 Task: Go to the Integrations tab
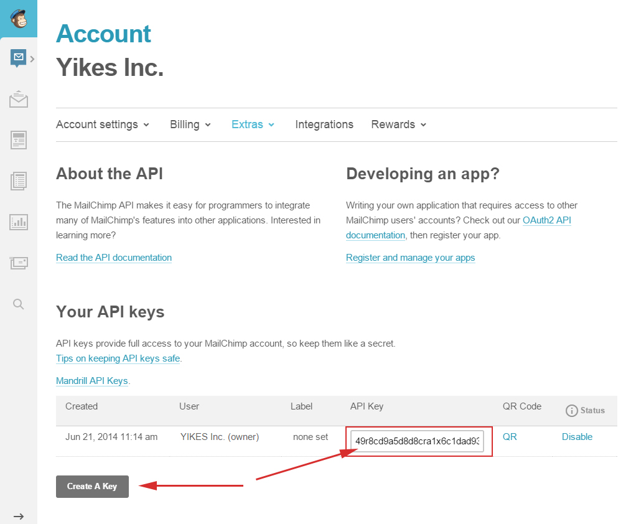(x=324, y=124)
